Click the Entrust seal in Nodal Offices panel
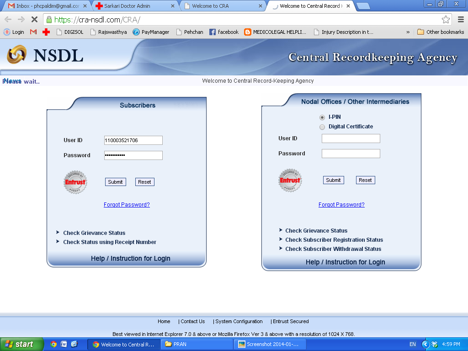 click(x=290, y=180)
